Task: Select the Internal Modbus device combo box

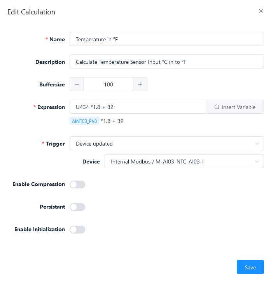Action: click(179, 162)
